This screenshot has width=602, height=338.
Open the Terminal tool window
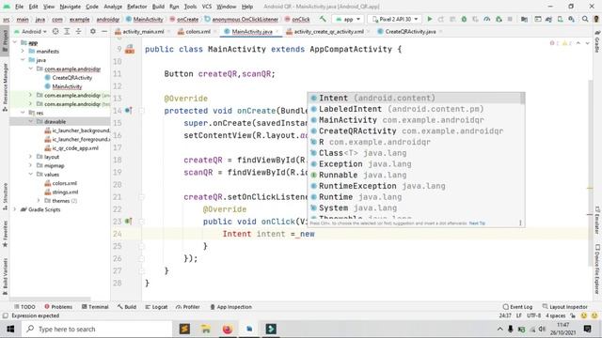(x=95, y=307)
